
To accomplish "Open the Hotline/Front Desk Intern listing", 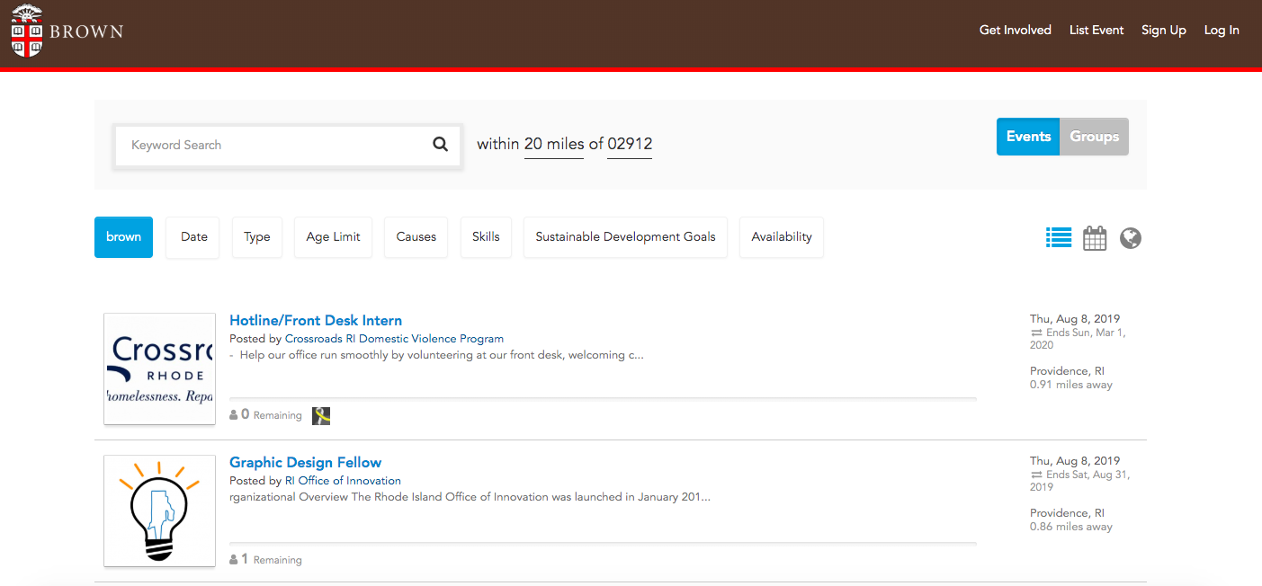I will pyautogui.click(x=316, y=320).
